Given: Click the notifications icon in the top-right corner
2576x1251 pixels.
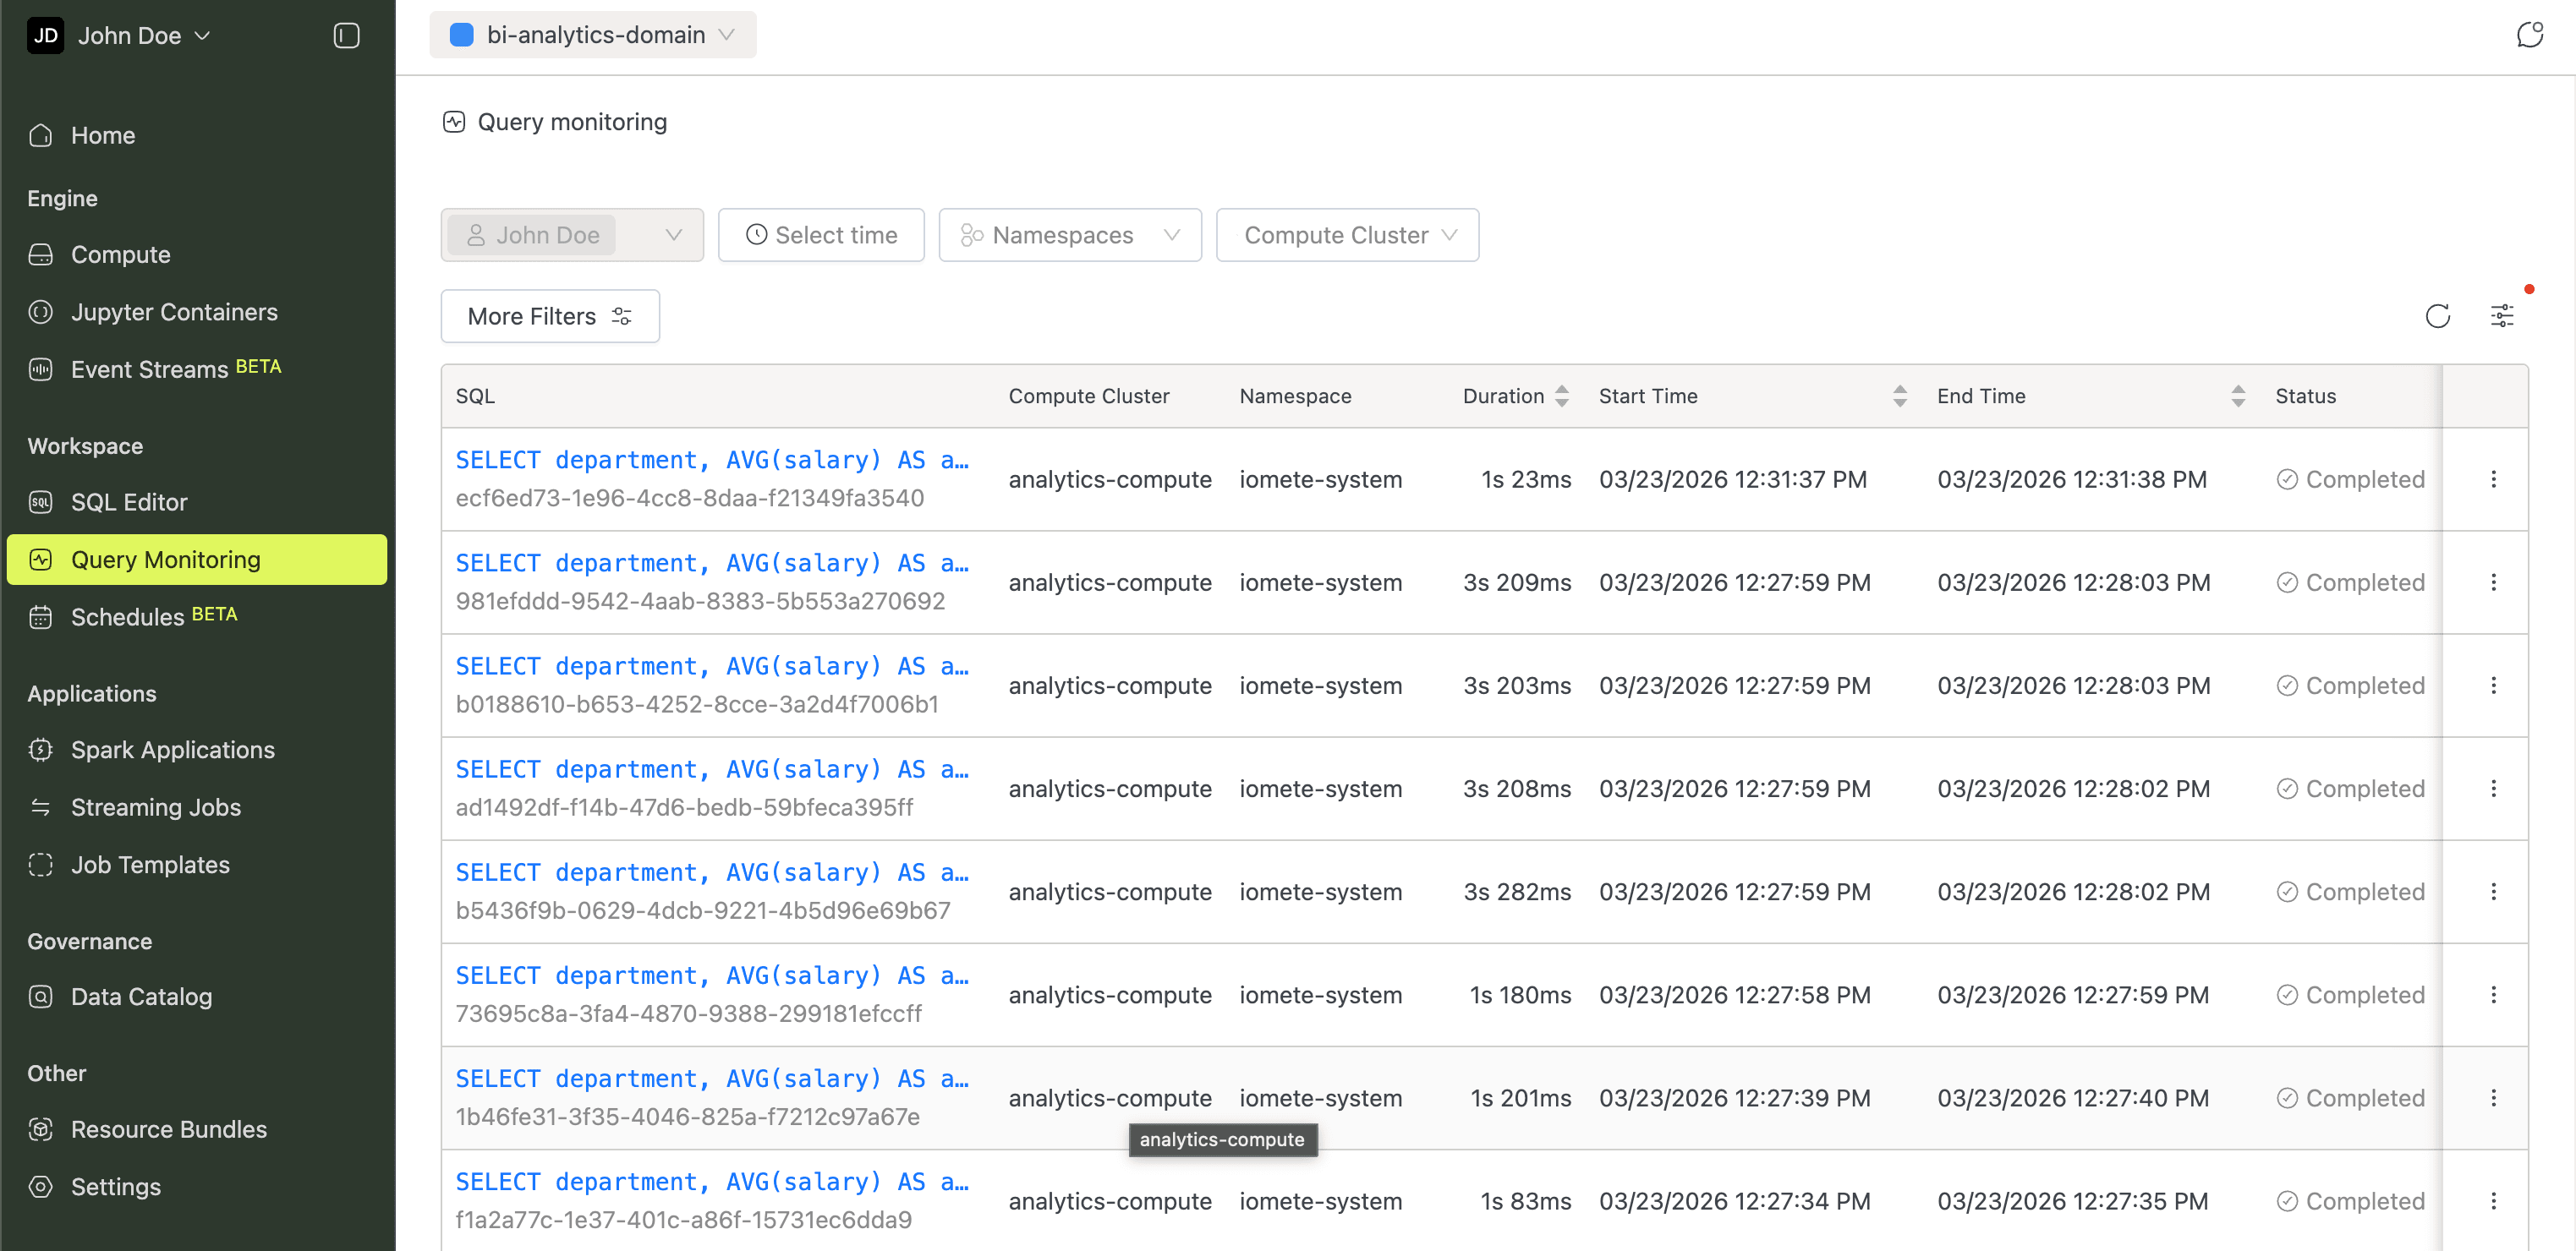Looking at the screenshot, I should coord(2531,34).
